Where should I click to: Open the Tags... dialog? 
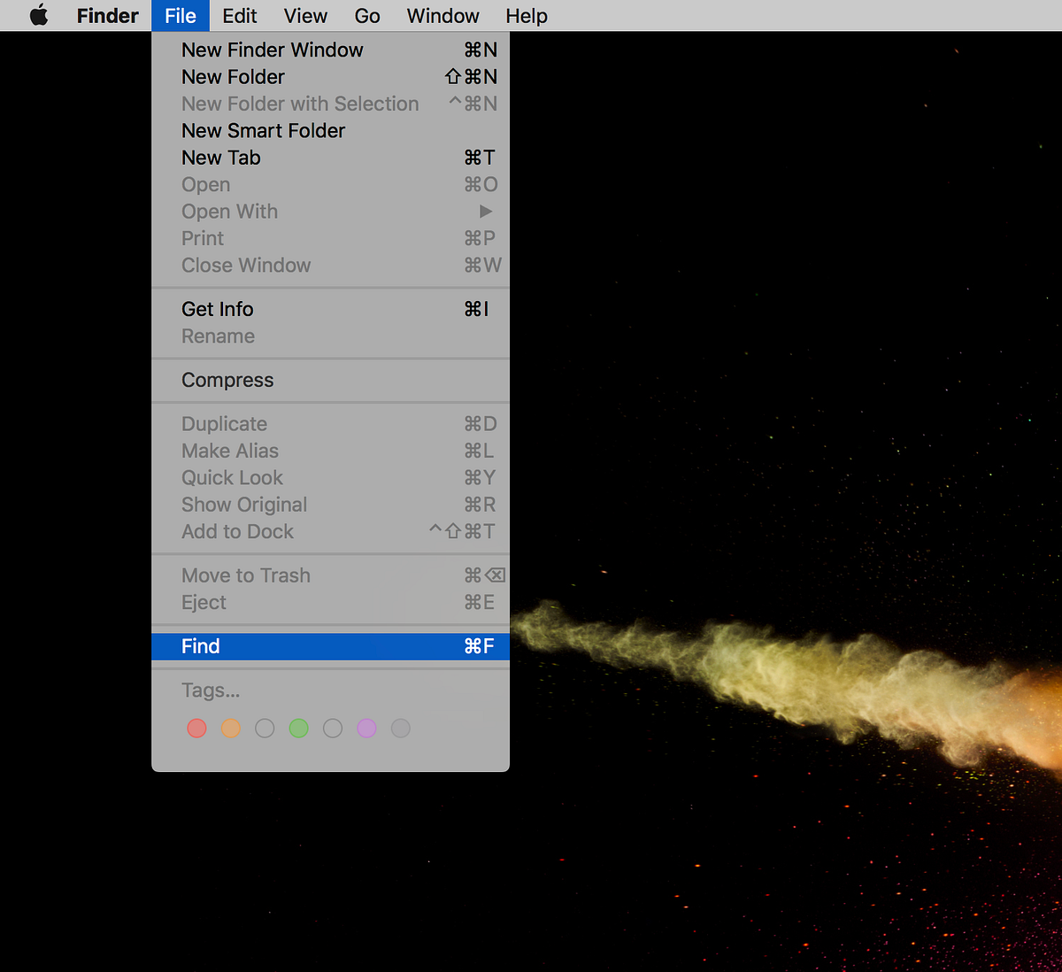pos(211,690)
